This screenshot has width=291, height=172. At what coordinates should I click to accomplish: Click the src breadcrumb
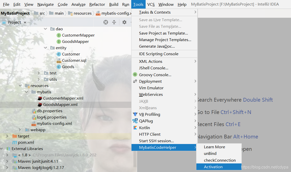pyautogui.click(x=40, y=13)
